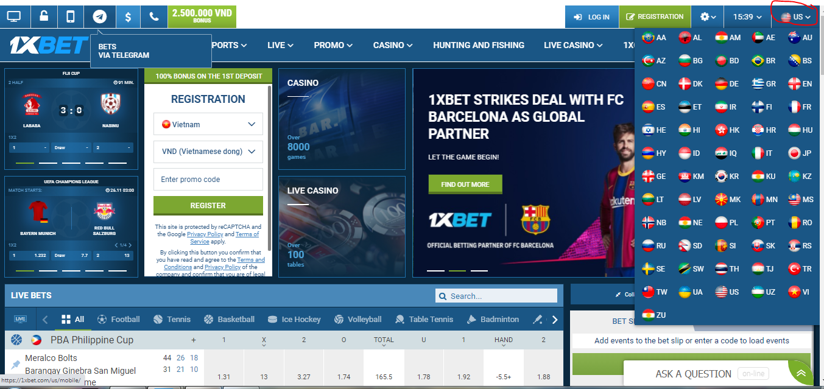824x389 pixels.
Task: Click odds 1.31 for Meralco Bolts match
Action: click(x=224, y=377)
